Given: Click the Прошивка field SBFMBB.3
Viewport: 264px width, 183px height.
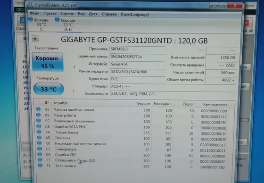Looking at the screenshot, I should pos(137,49).
